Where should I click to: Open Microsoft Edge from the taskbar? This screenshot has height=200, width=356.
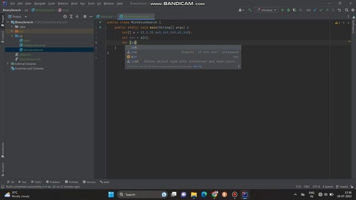(x=204, y=194)
